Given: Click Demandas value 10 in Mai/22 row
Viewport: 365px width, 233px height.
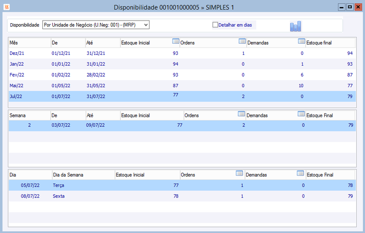Looking at the screenshot, I should click(301, 86).
